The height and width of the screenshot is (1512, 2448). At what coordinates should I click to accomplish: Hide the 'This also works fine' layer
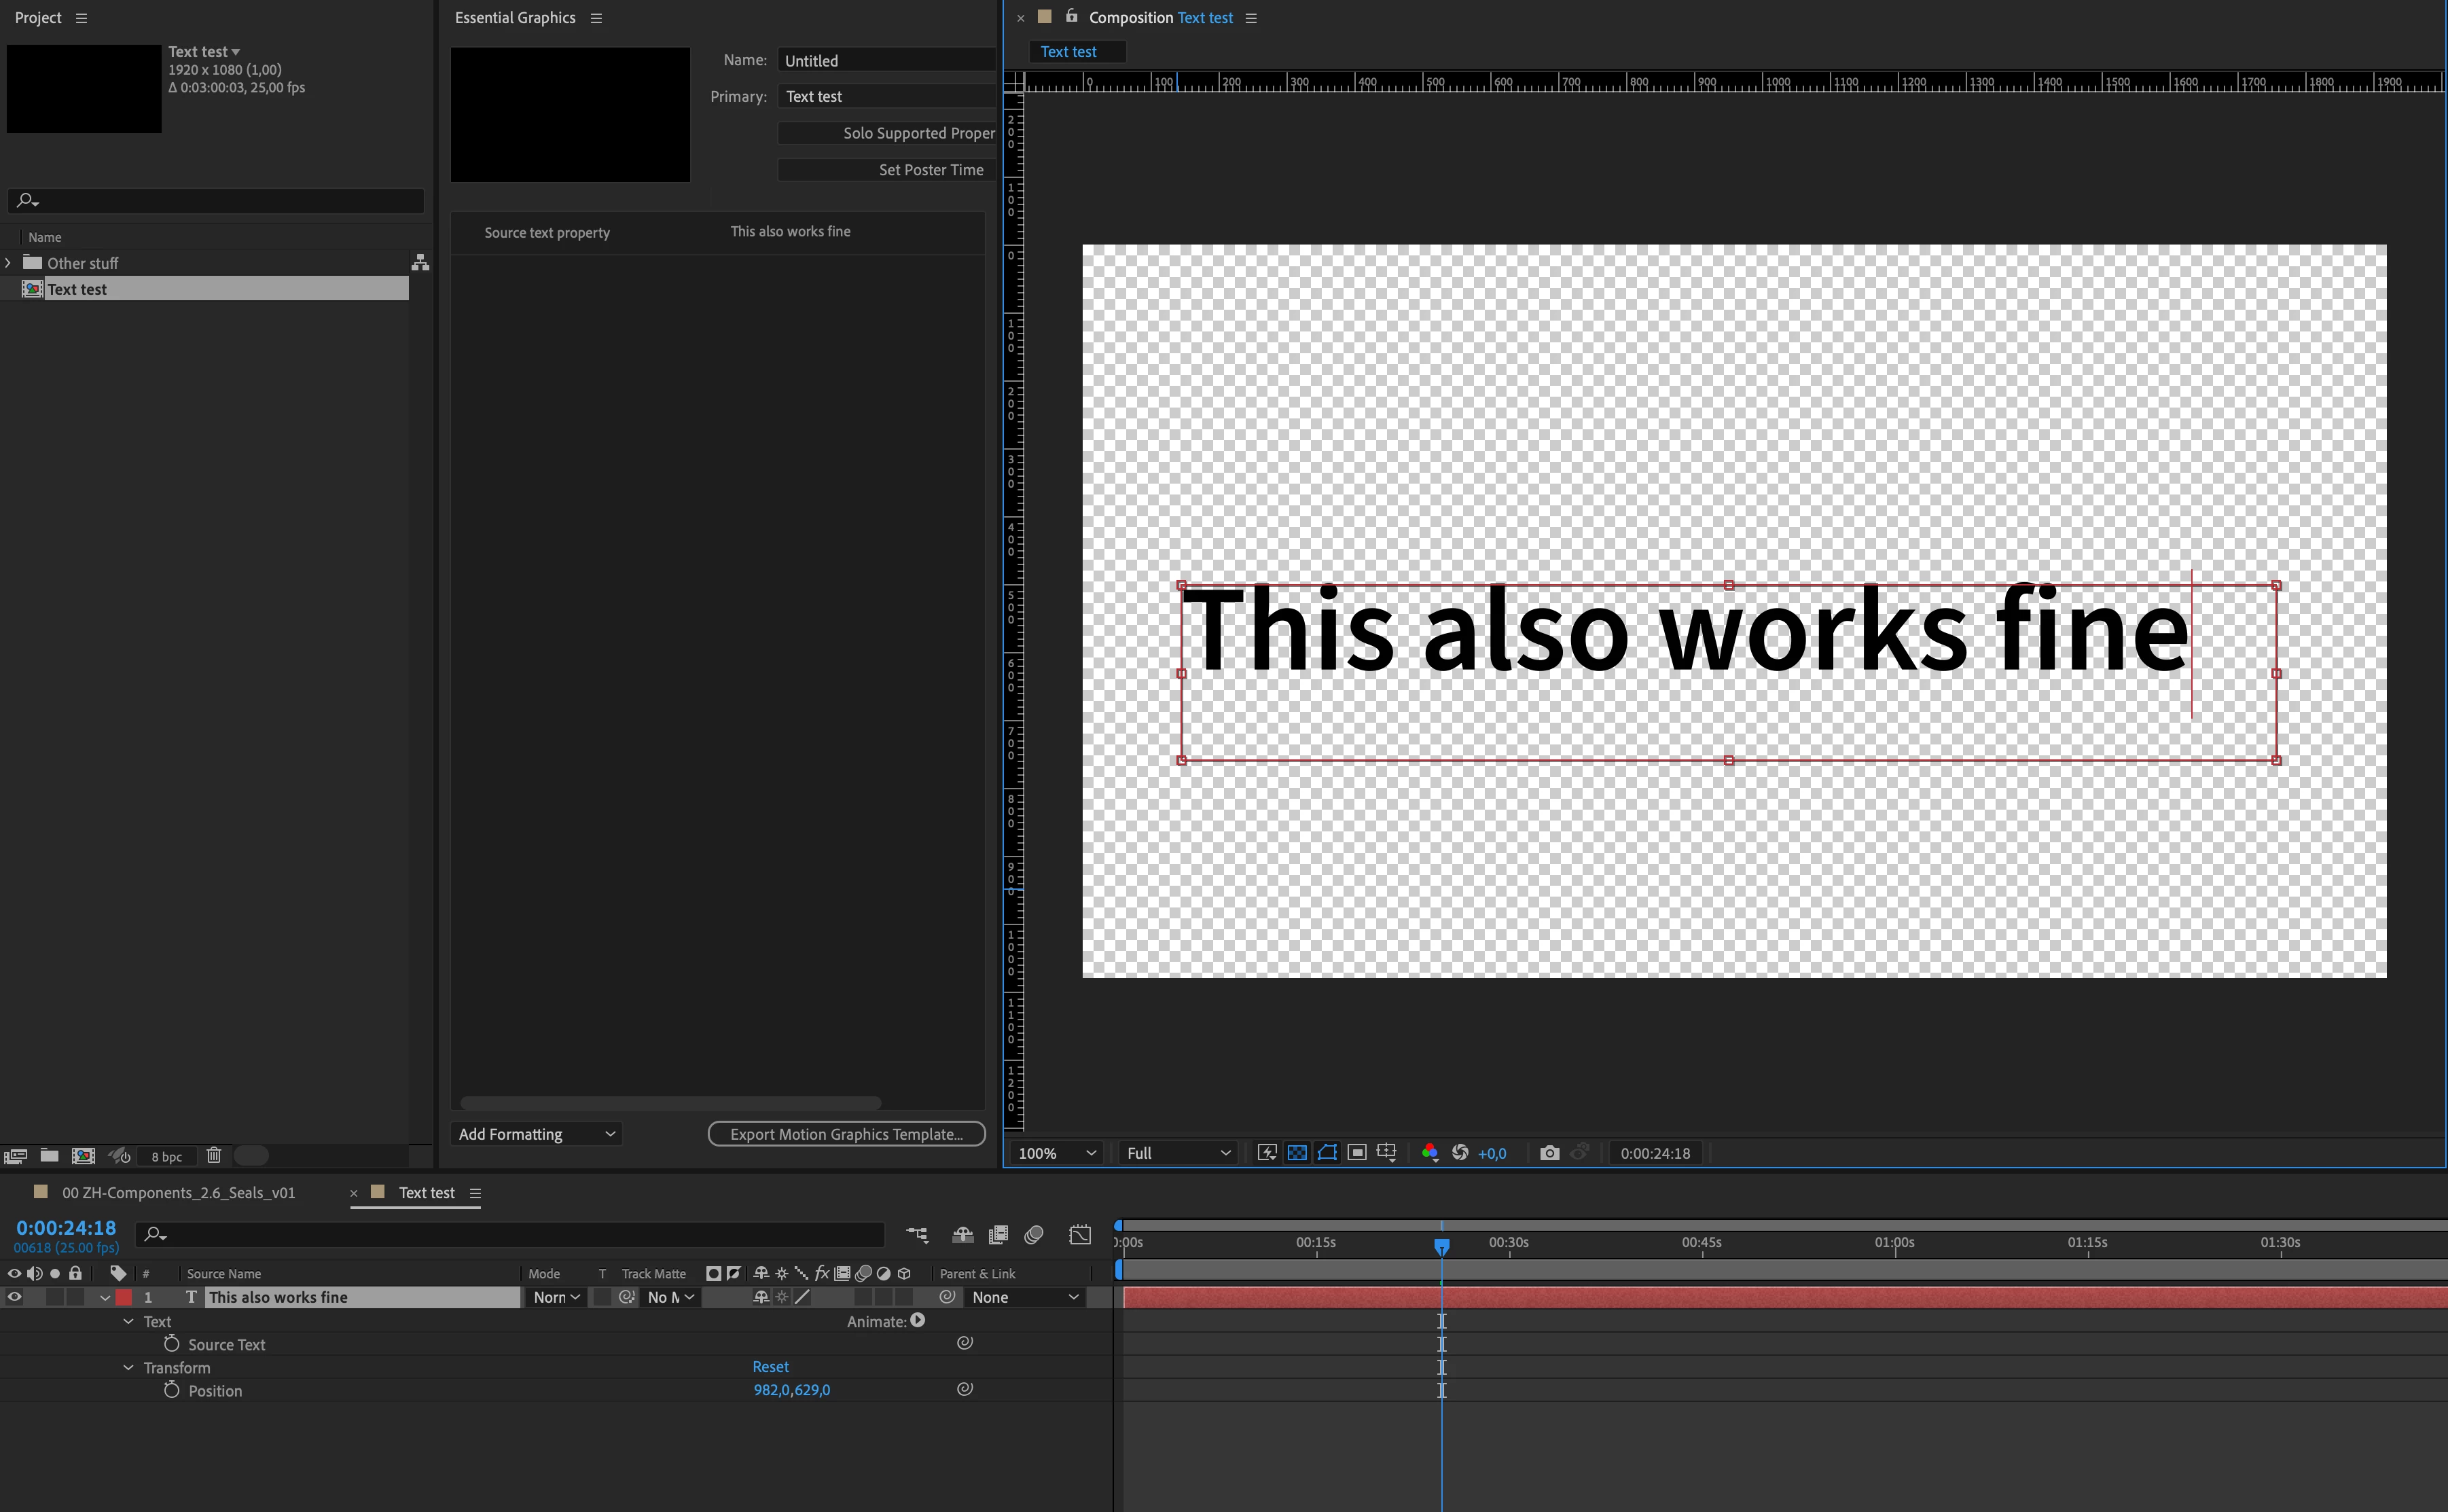[x=14, y=1297]
